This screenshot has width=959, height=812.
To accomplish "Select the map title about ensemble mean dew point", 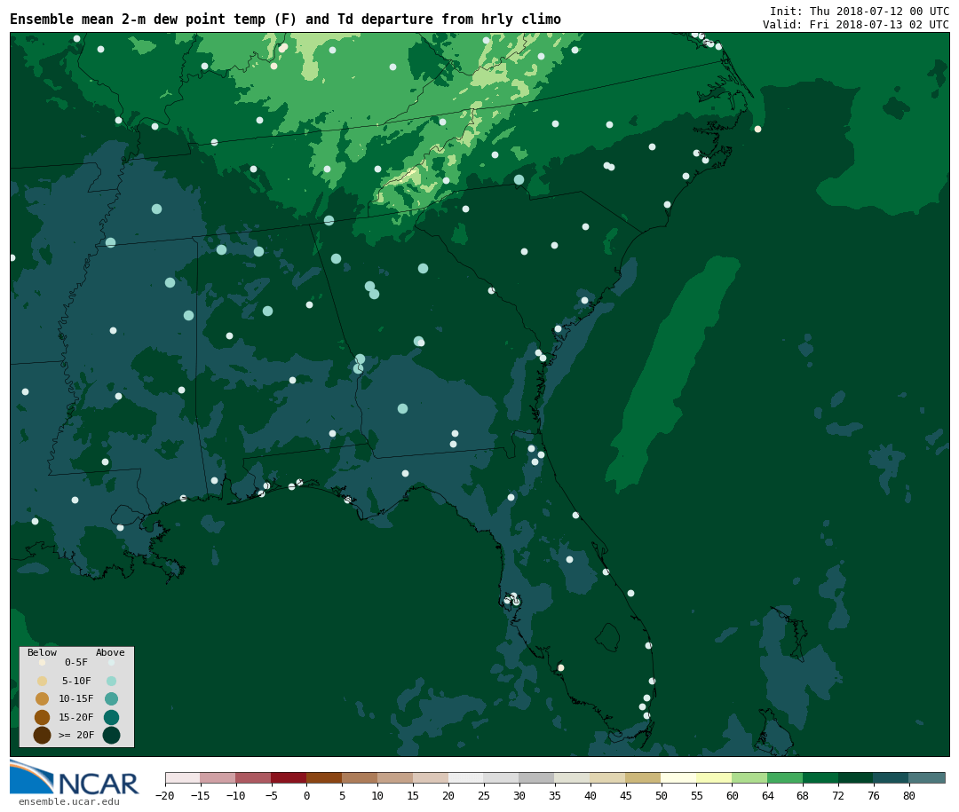I will pyautogui.click(x=285, y=19).
